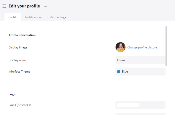Click Laura's profile picture avatar

[x=120, y=47]
